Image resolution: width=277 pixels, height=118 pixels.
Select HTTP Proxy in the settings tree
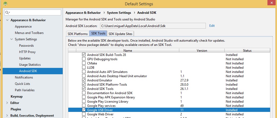pos(27,52)
